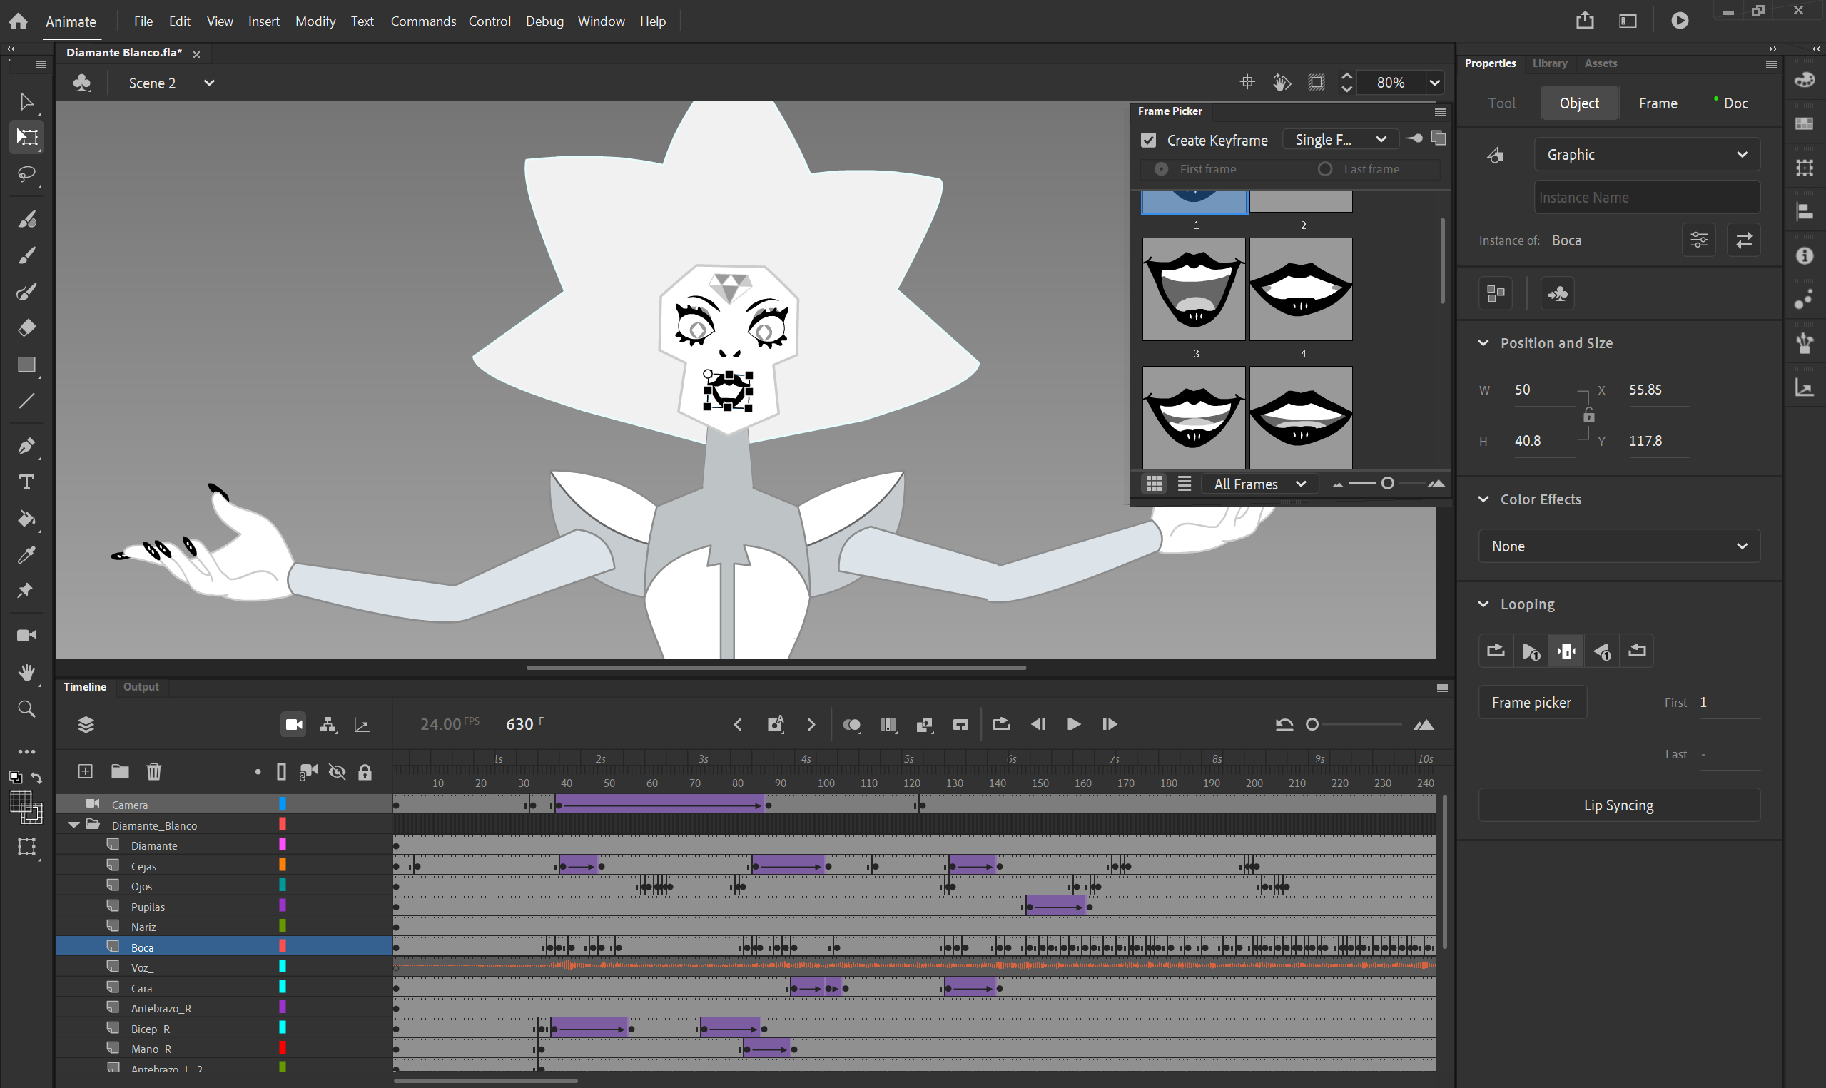Image resolution: width=1826 pixels, height=1088 pixels.
Task: Create a new layer folder
Action: (x=119, y=771)
